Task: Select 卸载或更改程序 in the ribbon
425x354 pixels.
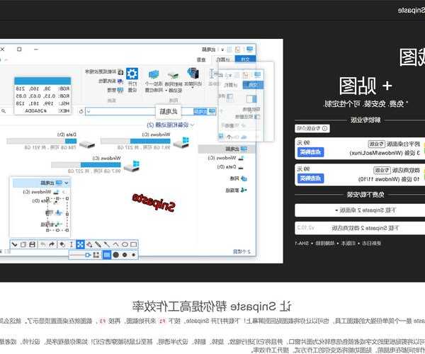Action: 104,72
